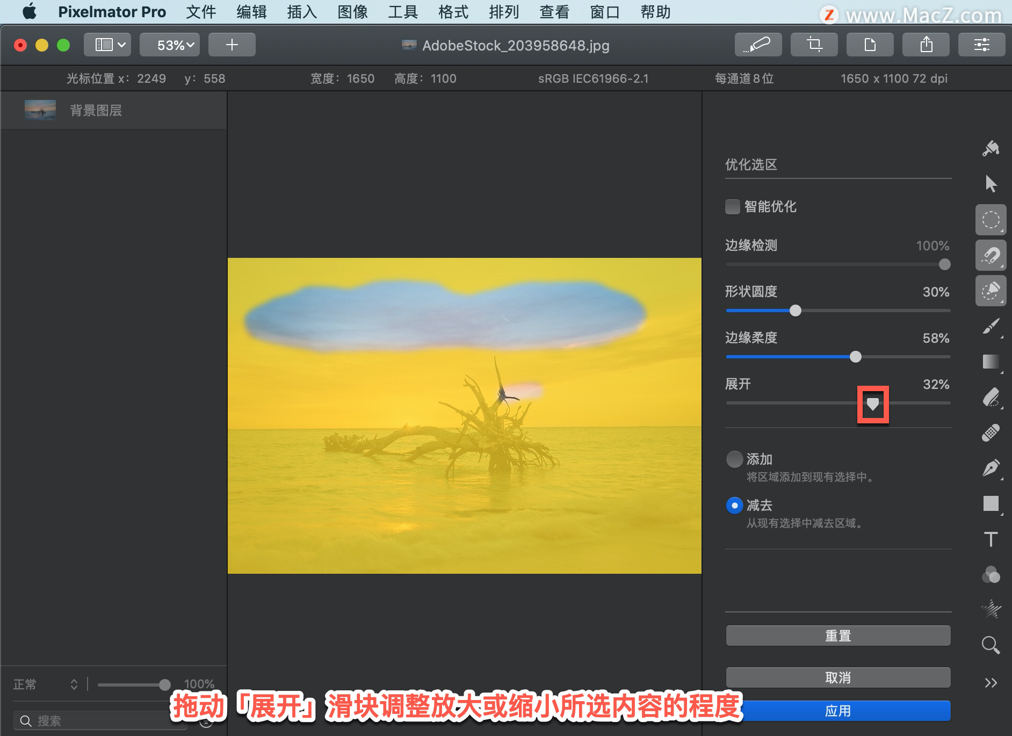Select the 减去 radio option
The image size is (1012, 736).
pyautogui.click(x=734, y=506)
